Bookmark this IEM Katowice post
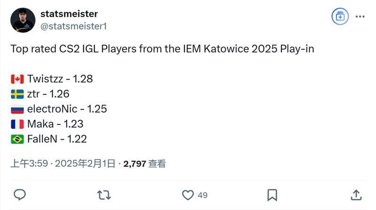The image size is (376, 210). (272, 195)
